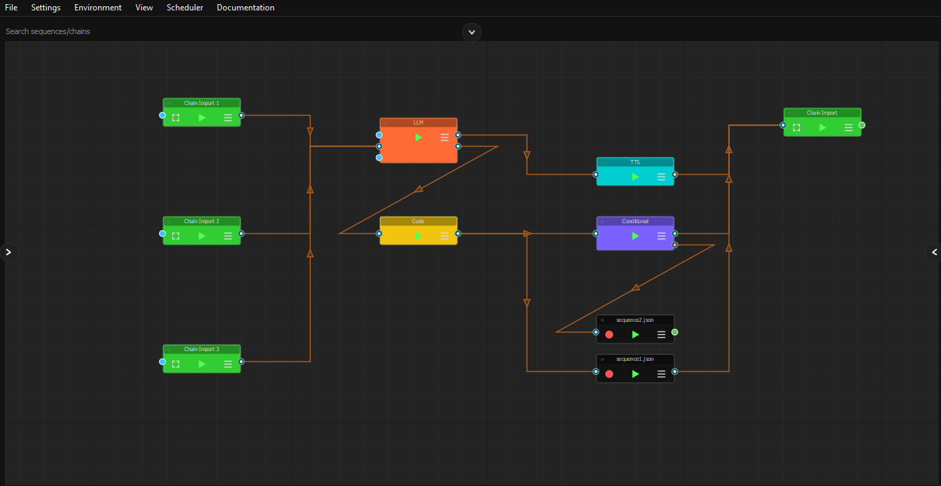The image size is (941, 486).
Task: Toggle recording on the sequence1.json node
Action: click(x=609, y=373)
